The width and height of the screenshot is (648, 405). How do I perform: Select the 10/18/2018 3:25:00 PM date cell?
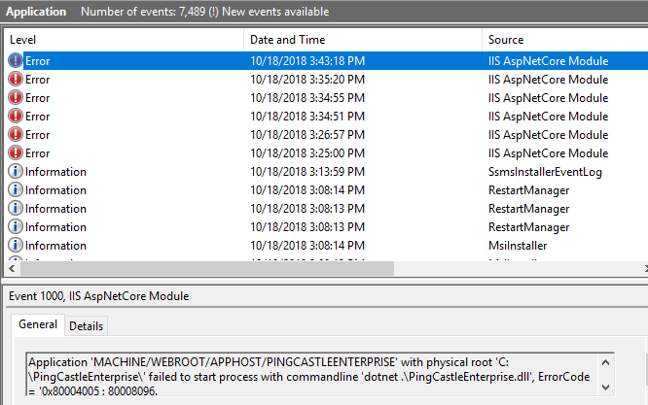(307, 153)
